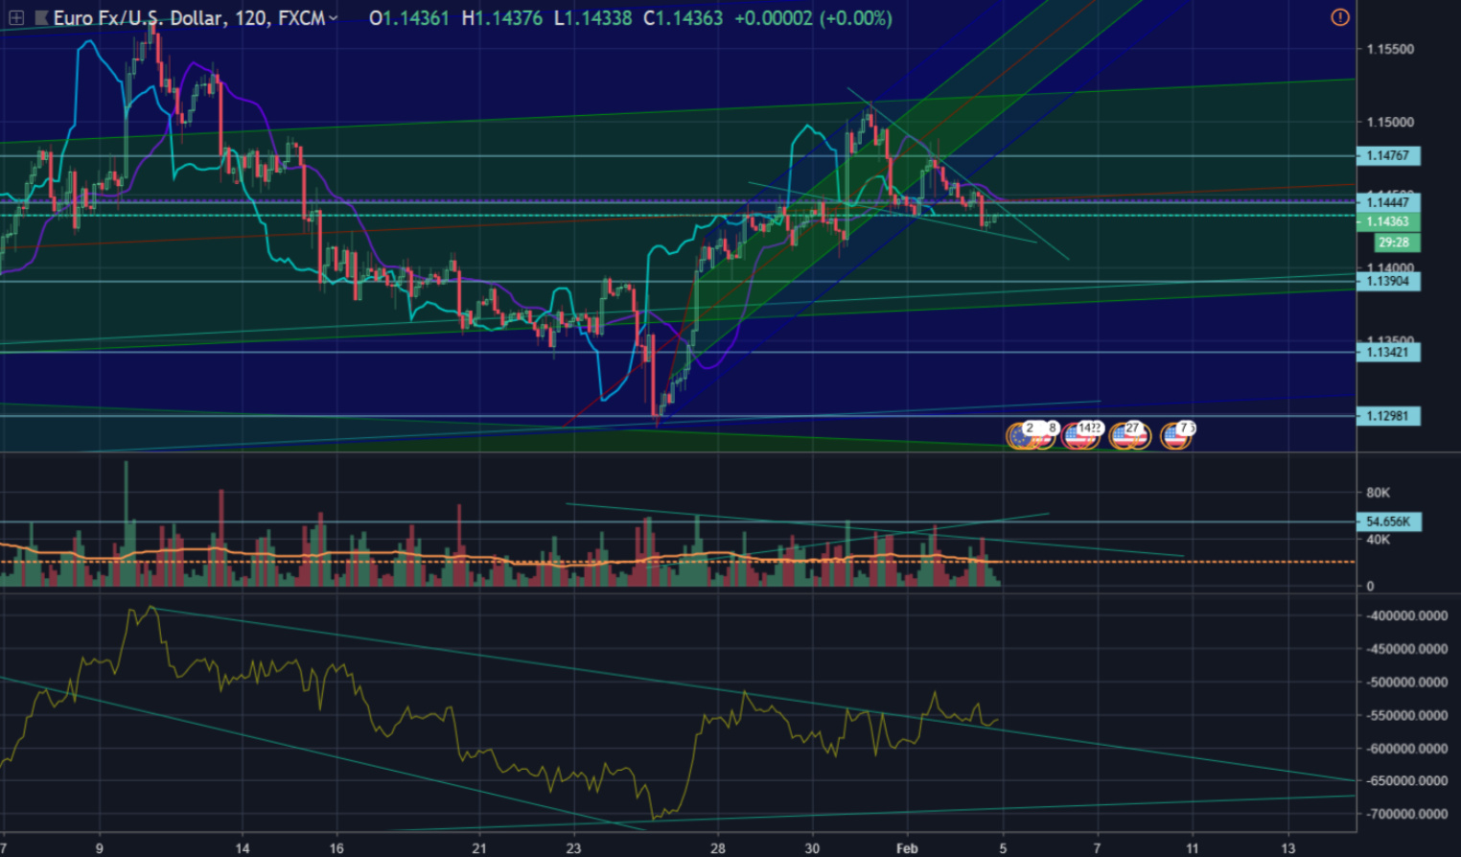Click the 13 date label on the time axis
The image size is (1461, 857).
point(1288,848)
